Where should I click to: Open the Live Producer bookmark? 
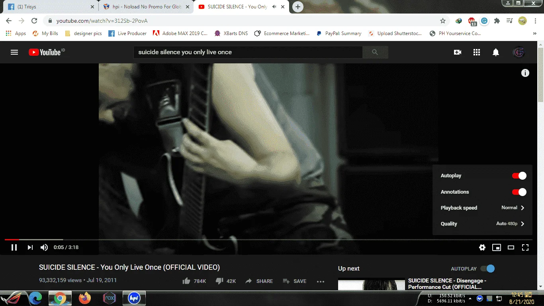click(127, 33)
